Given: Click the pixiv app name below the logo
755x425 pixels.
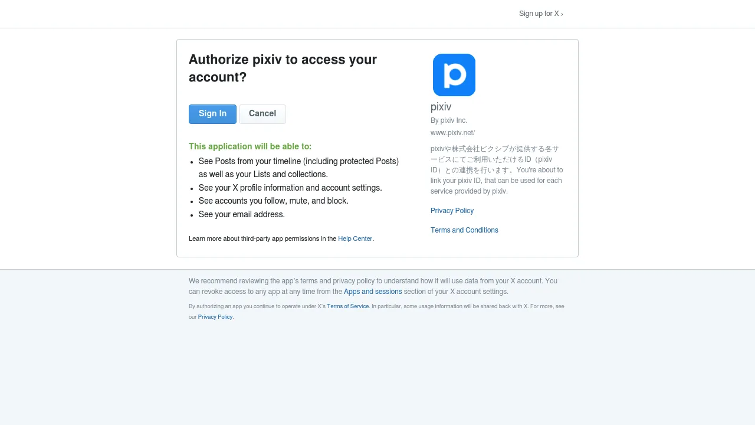Looking at the screenshot, I should click(441, 107).
